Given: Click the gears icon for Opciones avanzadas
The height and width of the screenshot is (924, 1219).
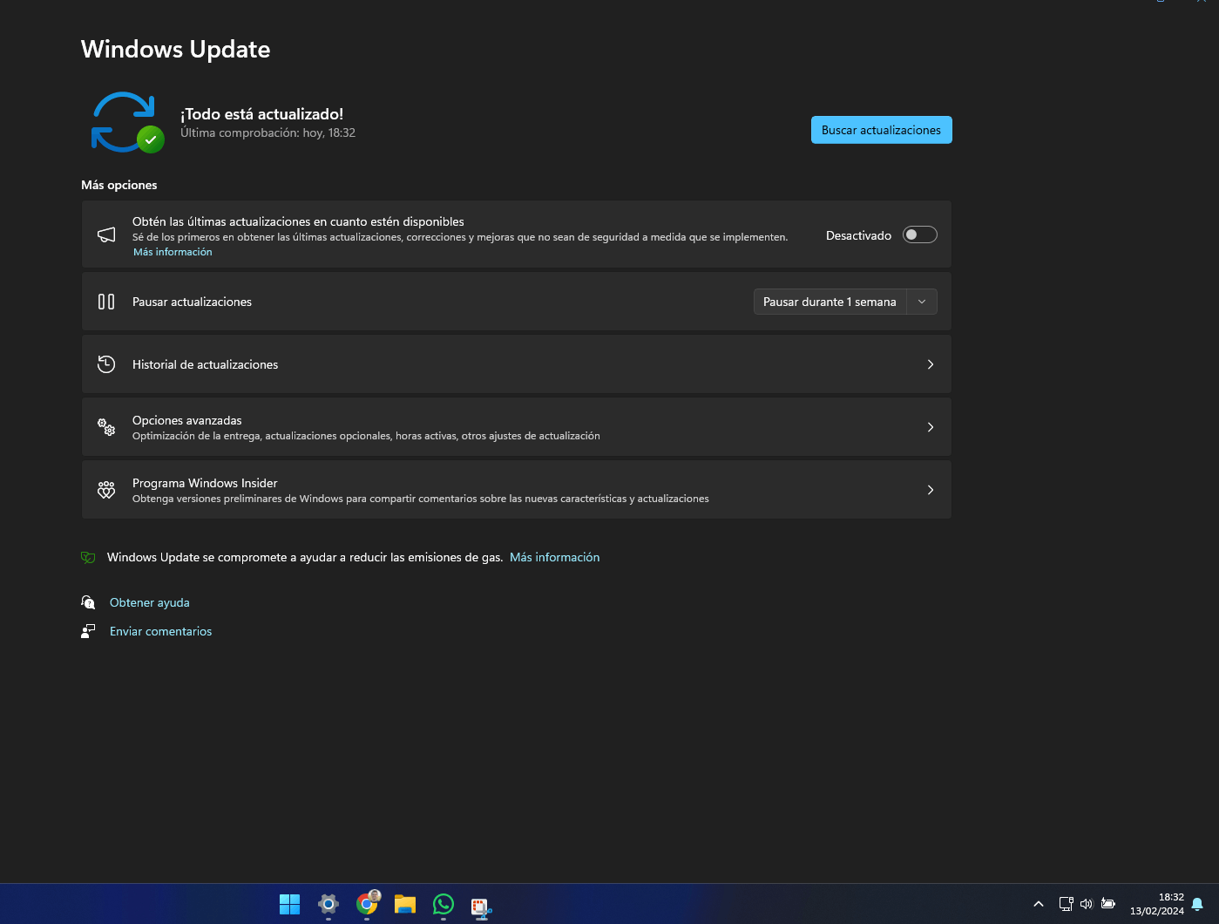Looking at the screenshot, I should 106,427.
